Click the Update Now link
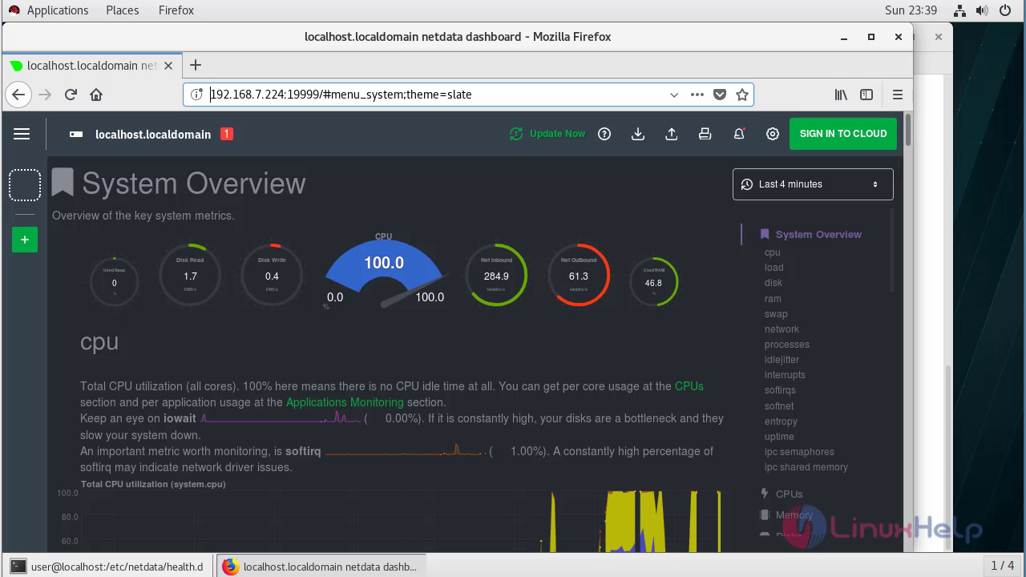 (557, 134)
